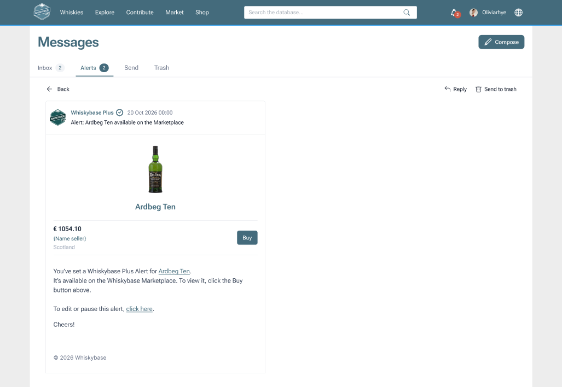Open the Trash tab
The height and width of the screenshot is (387, 562).
[x=161, y=68]
